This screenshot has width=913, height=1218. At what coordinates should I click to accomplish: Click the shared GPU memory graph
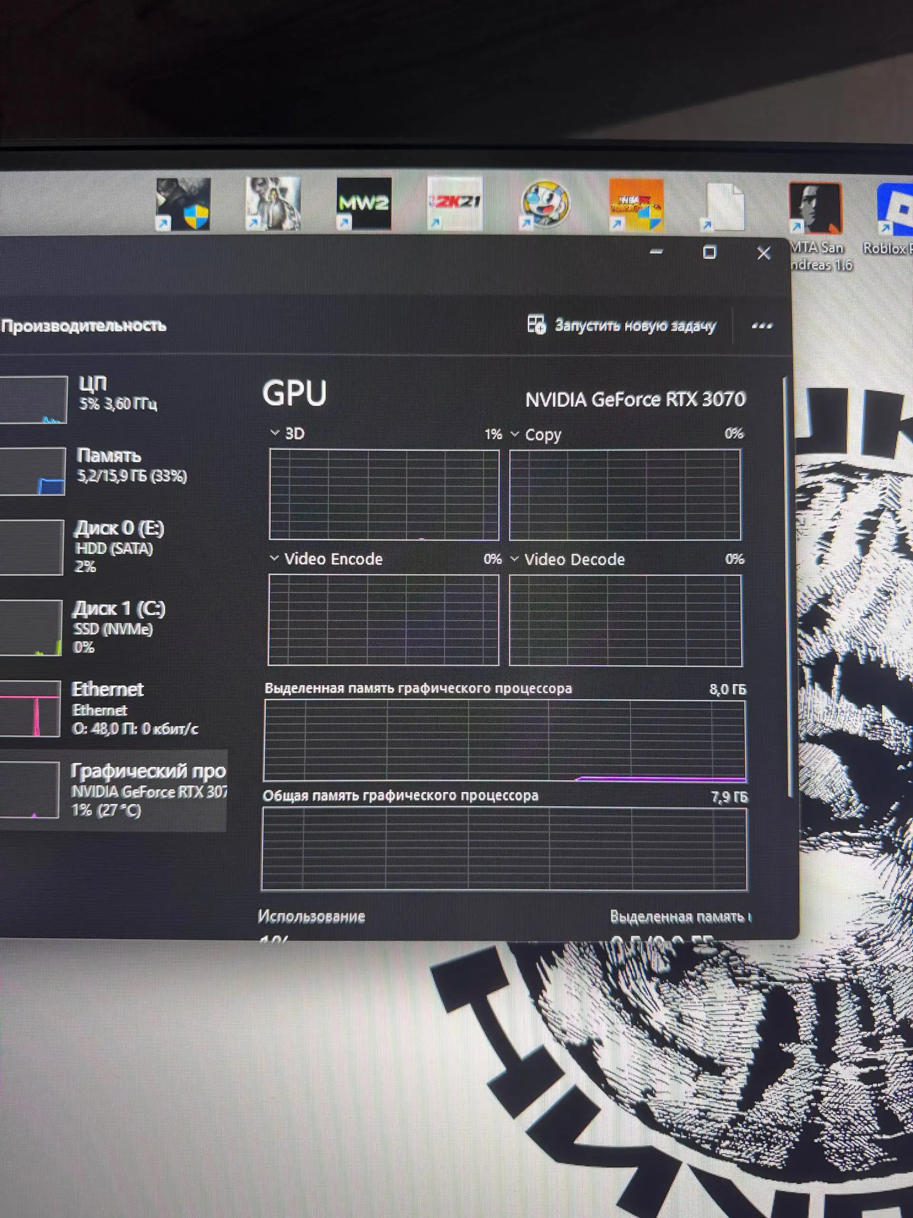504,848
